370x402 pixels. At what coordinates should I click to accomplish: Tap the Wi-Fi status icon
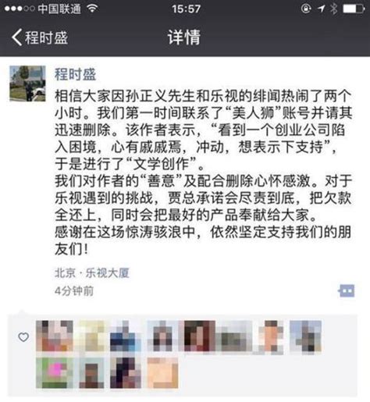click(93, 9)
